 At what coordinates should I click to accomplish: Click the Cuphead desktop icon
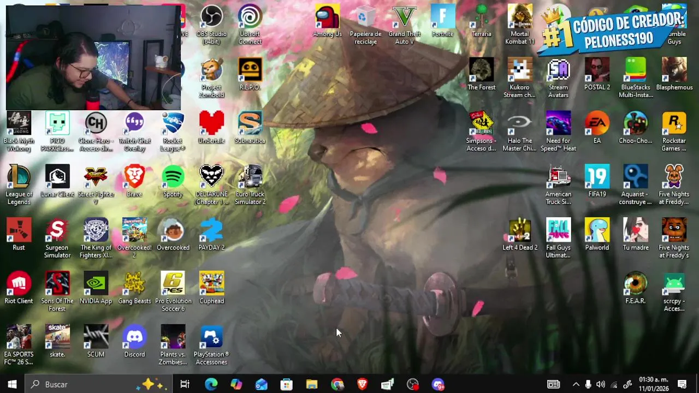(211, 289)
